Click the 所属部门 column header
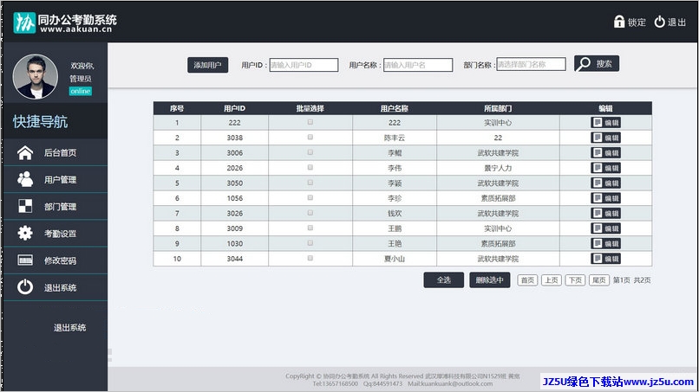Screen dimensions: 699x392 point(498,108)
